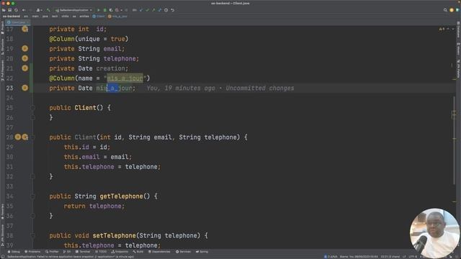Click the gutter icon beside creation field

25,68
